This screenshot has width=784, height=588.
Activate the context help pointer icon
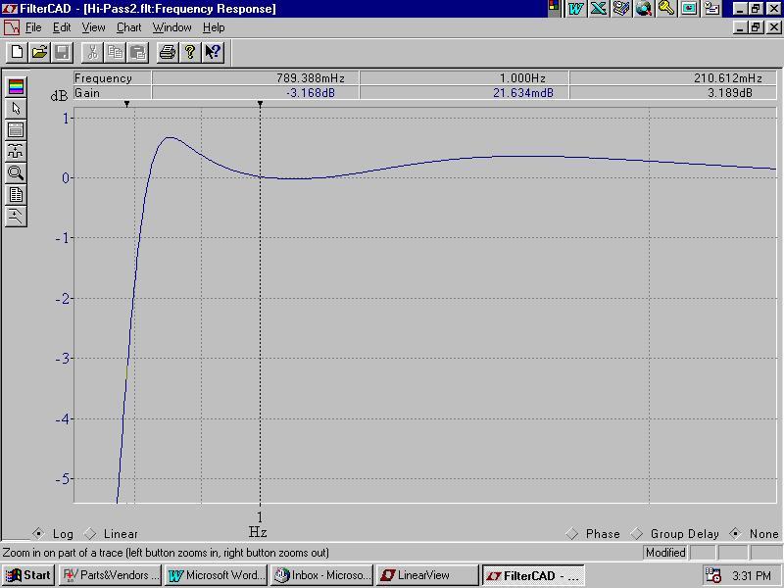(x=213, y=52)
